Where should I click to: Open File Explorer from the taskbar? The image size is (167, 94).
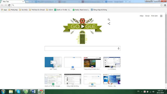click(11, 92)
